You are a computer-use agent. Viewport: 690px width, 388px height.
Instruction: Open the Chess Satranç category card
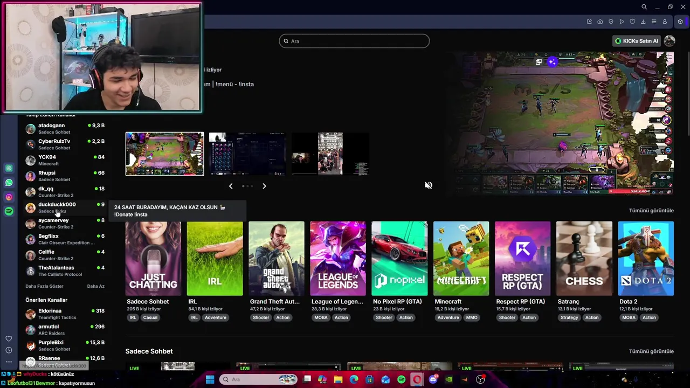[x=584, y=259]
